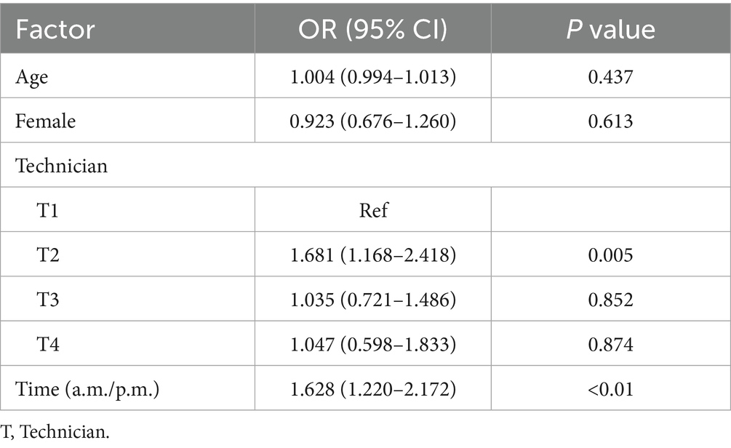
Task: Select the Technician group heading row
Action: pos(62,166)
